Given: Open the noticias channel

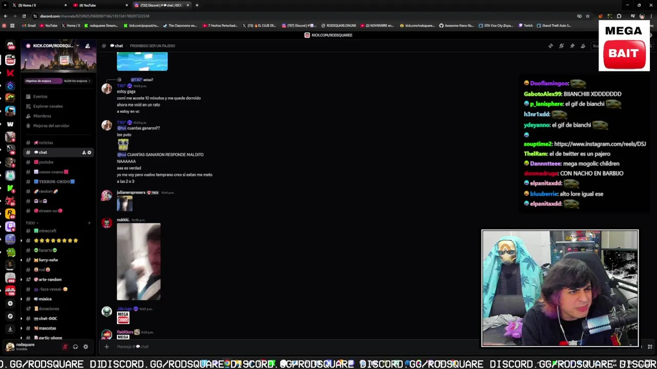Looking at the screenshot, I should click(57, 142).
